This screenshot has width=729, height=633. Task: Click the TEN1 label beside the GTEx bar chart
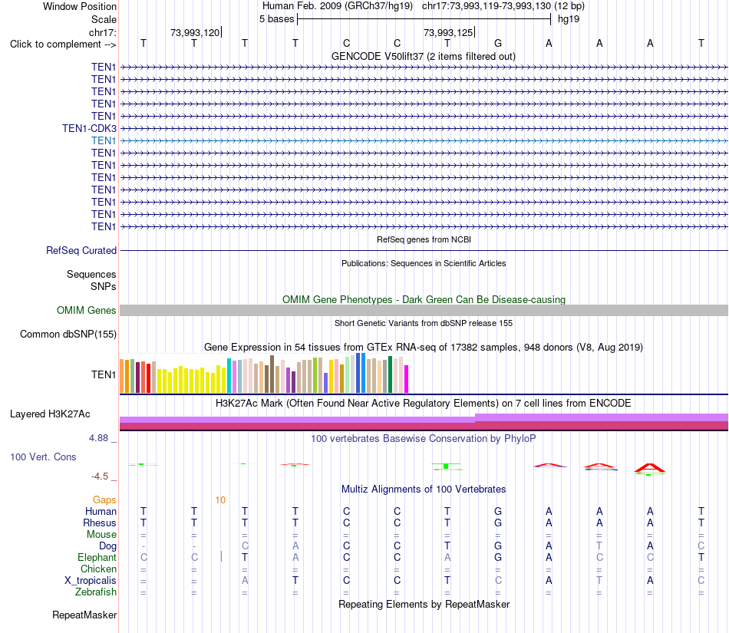(x=104, y=374)
